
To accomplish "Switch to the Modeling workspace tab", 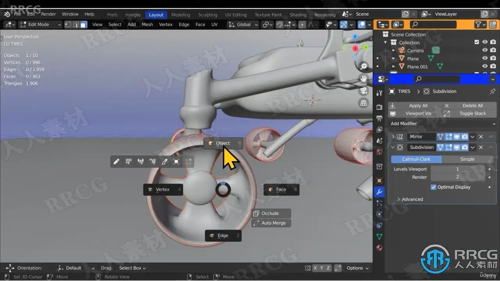I will (x=180, y=15).
